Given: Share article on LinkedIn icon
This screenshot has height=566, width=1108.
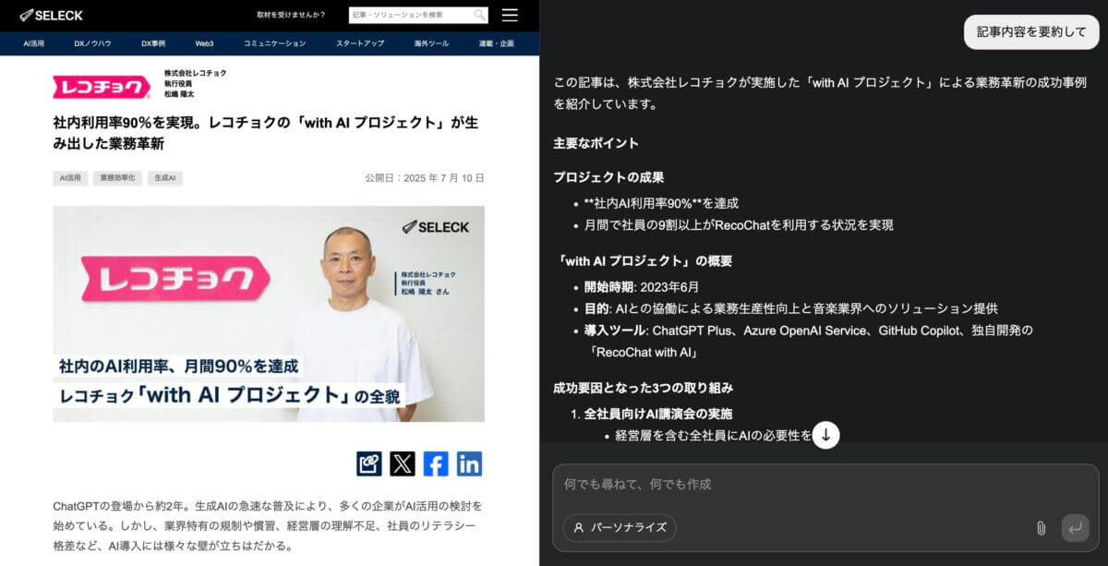Looking at the screenshot, I should (469, 464).
